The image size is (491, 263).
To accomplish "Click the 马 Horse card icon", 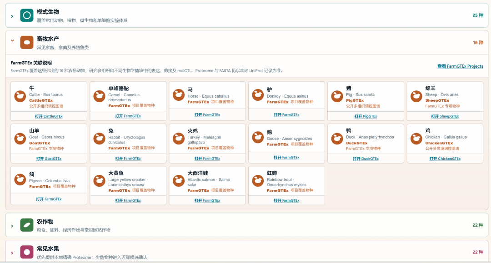I will point(179,95).
